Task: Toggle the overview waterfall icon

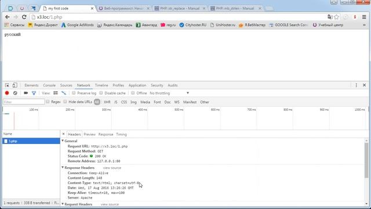Action: (64, 93)
